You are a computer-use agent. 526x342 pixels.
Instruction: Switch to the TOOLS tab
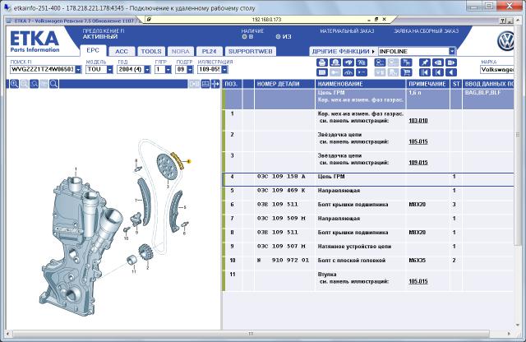pos(151,51)
